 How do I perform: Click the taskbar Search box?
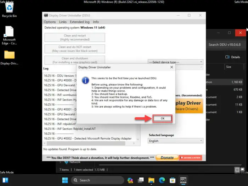click(x=97, y=180)
